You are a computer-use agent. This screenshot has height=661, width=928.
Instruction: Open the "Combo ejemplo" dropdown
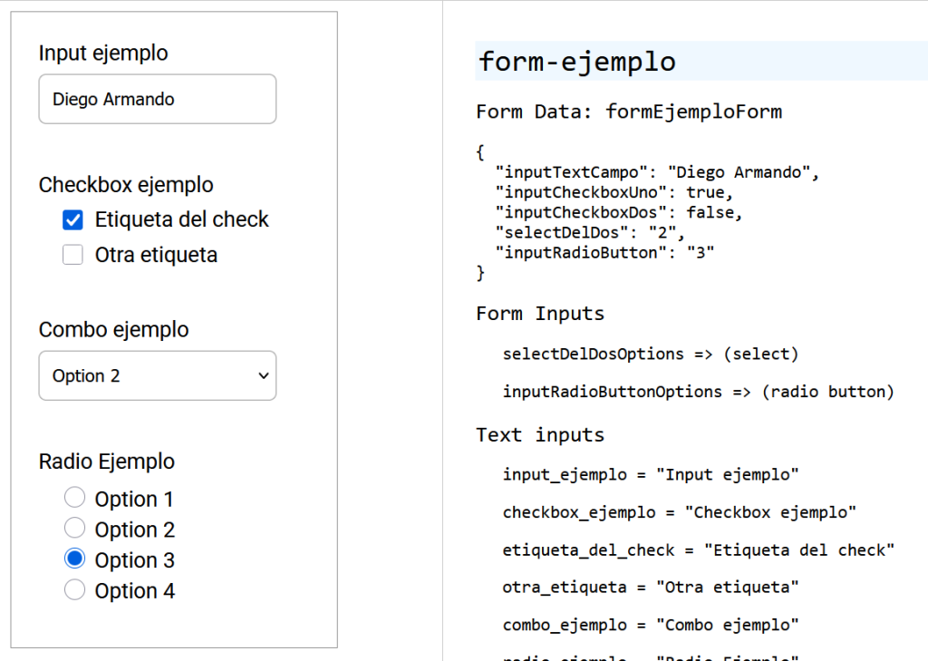point(157,375)
